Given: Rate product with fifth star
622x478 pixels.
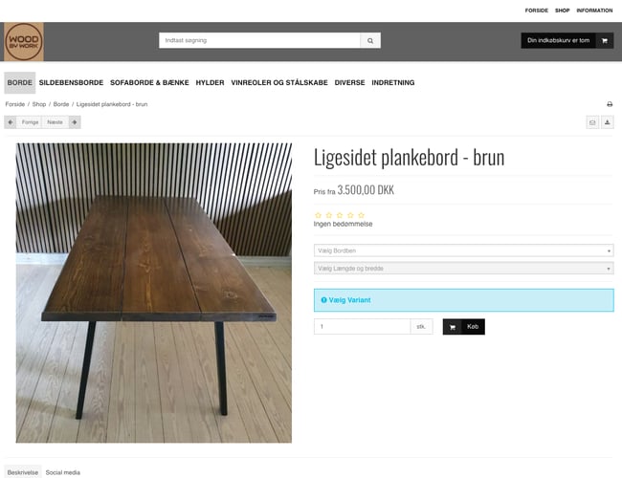Looking at the screenshot, I should point(361,215).
